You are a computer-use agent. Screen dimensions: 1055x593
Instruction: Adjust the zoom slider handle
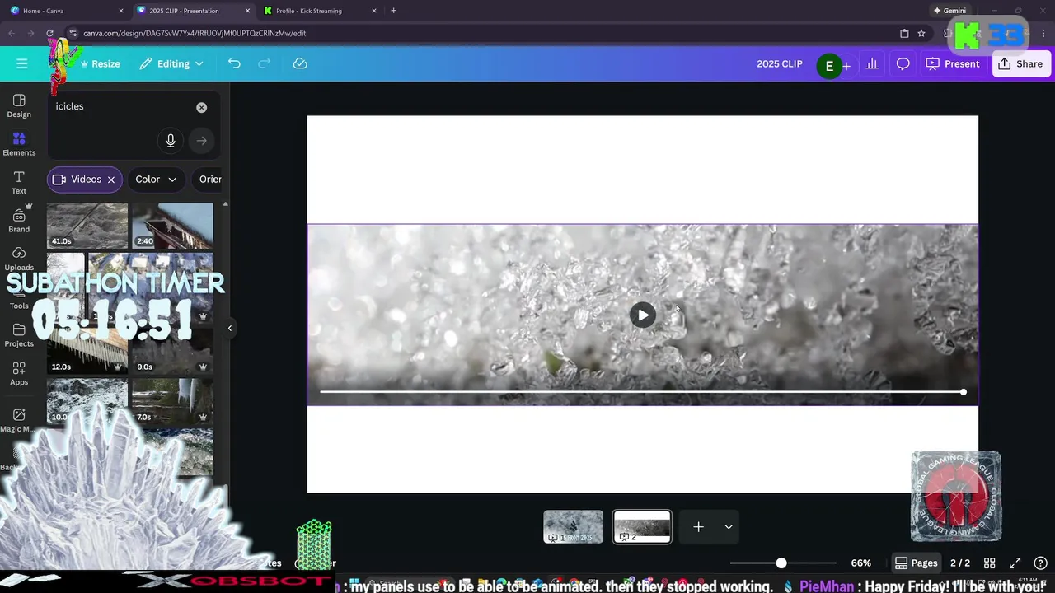coord(781,563)
